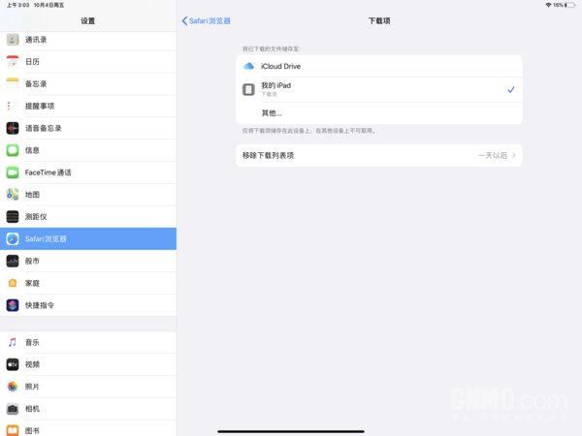Open 相机 settings label

32,409
